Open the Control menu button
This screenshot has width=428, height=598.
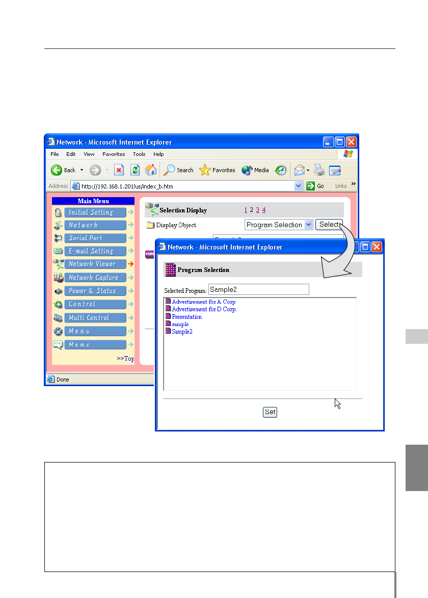pos(95,304)
